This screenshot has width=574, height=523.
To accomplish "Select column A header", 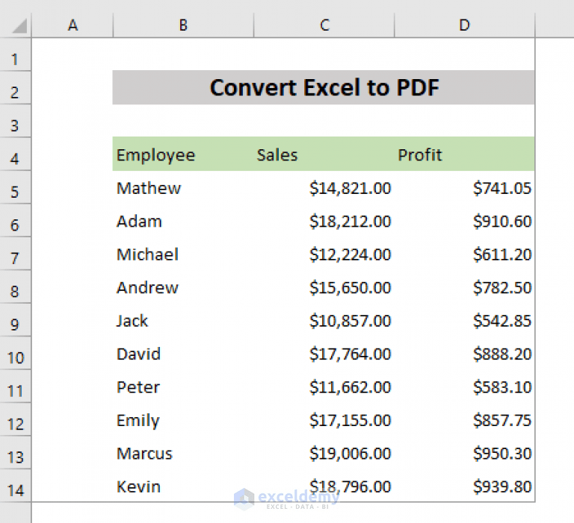I will [x=72, y=25].
